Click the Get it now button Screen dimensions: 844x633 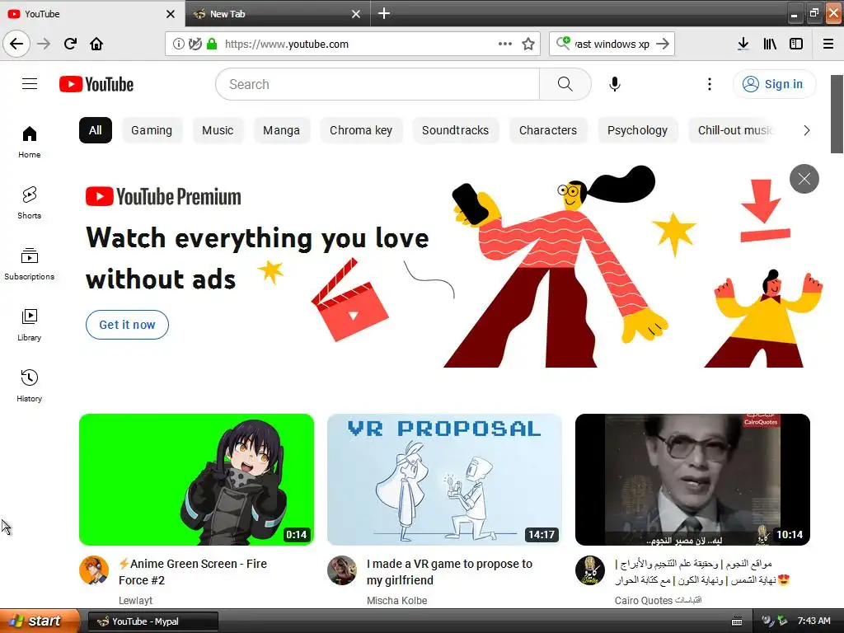(127, 325)
